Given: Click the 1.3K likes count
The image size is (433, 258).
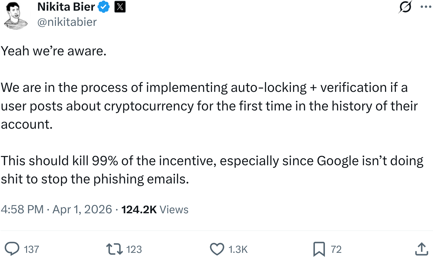Looking at the screenshot, I should [238, 249].
